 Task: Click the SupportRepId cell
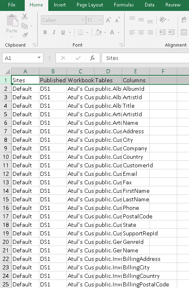point(136,233)
